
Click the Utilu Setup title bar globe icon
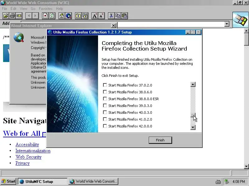coord(50,32)
